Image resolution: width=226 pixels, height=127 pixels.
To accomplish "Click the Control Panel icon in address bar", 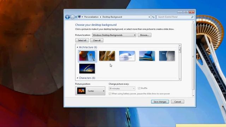I will tap(79, 17).
